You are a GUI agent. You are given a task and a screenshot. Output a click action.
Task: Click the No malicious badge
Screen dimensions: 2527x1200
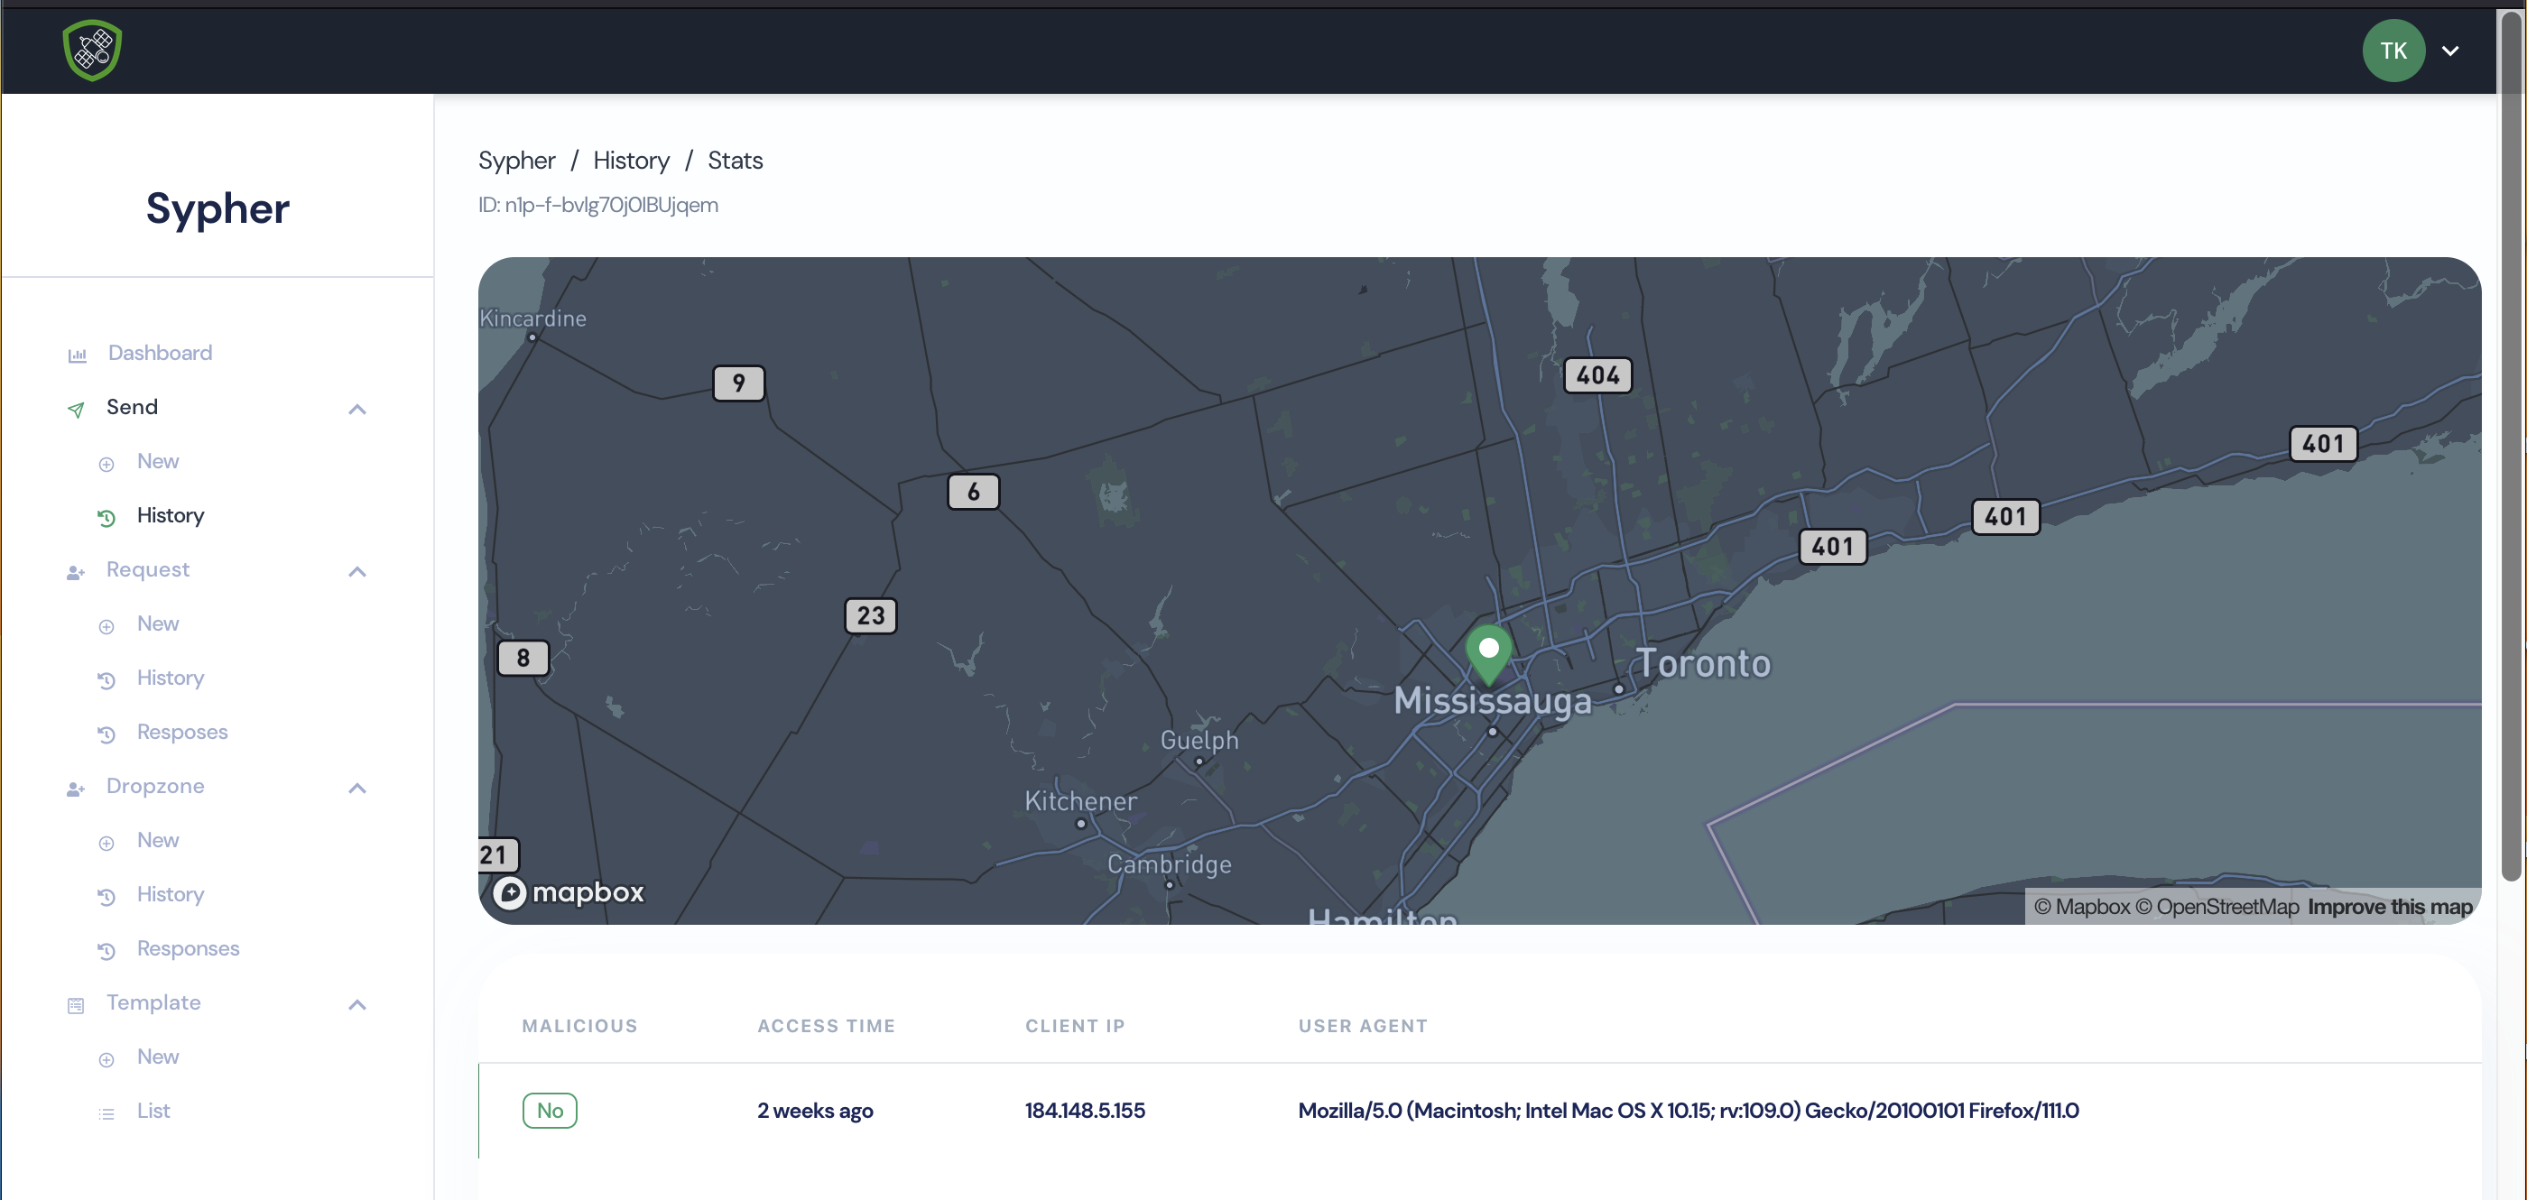pos(550,1111)
